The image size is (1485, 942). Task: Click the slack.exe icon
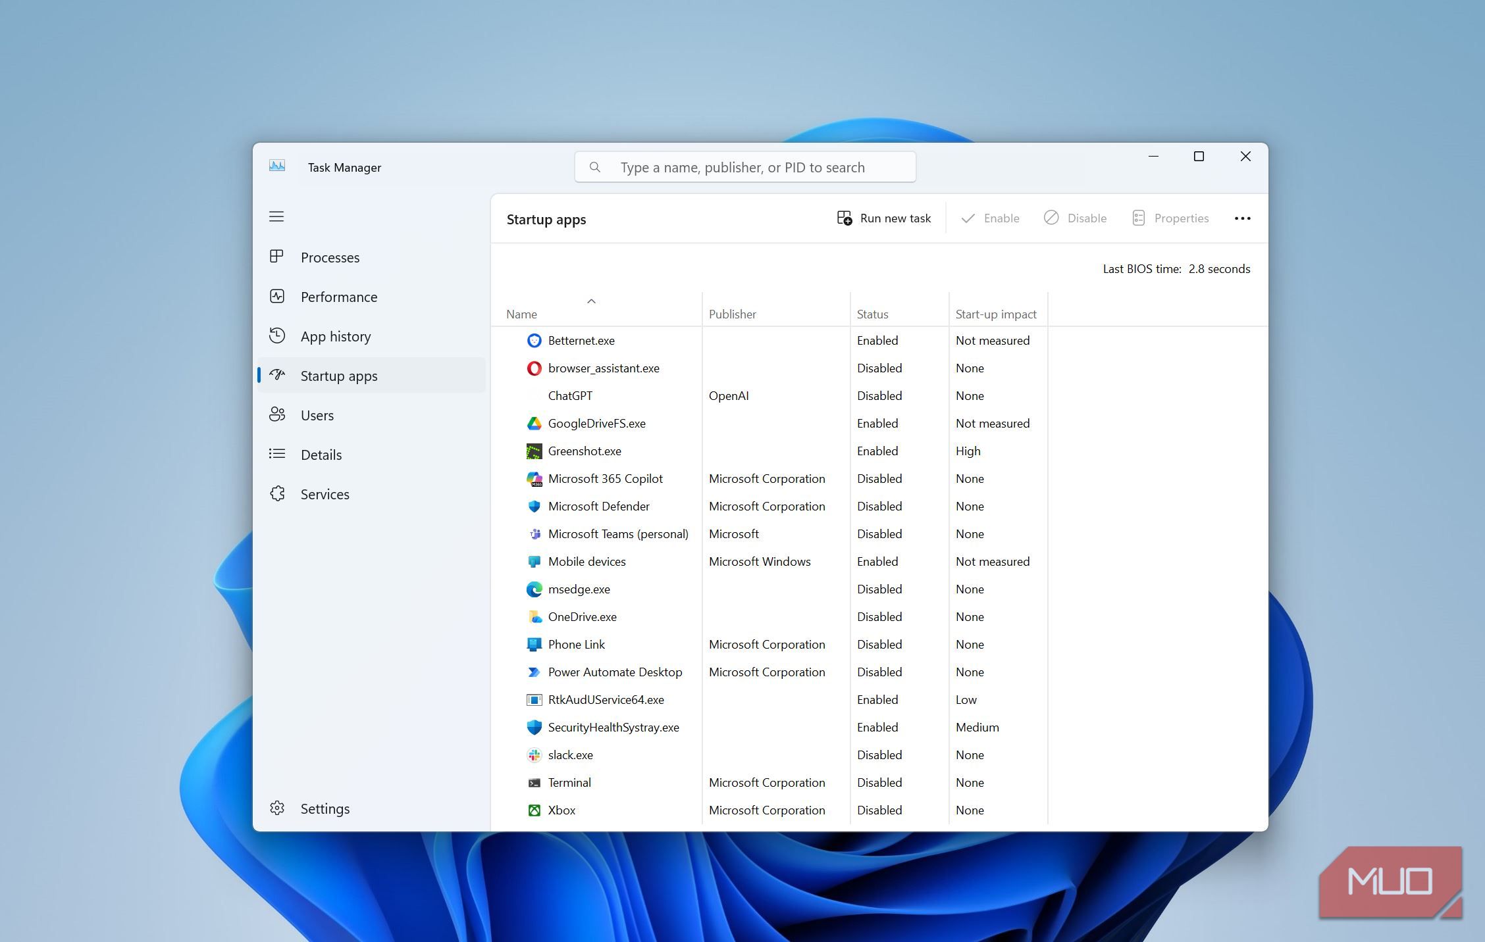[534, 755]
